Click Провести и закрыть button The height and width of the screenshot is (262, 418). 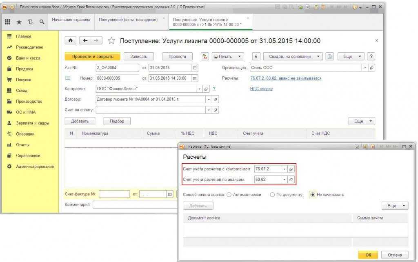tap(93, 56)
